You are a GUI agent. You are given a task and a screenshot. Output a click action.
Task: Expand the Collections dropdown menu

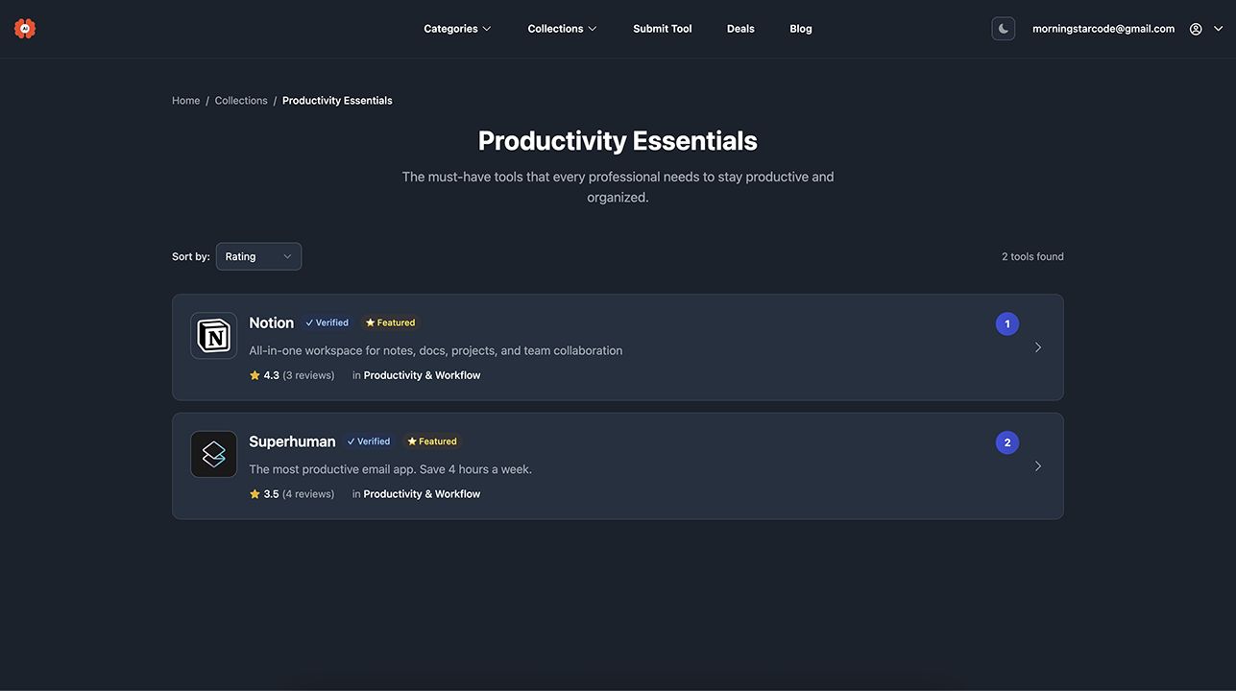click(x=562, y=29)
